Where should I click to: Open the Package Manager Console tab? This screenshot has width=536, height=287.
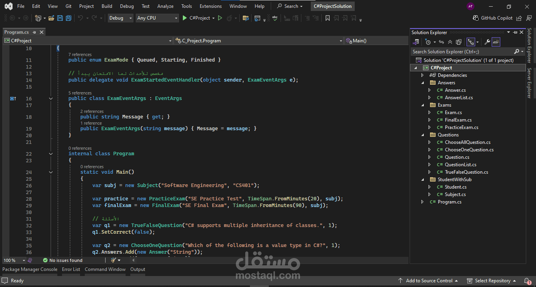30,269
